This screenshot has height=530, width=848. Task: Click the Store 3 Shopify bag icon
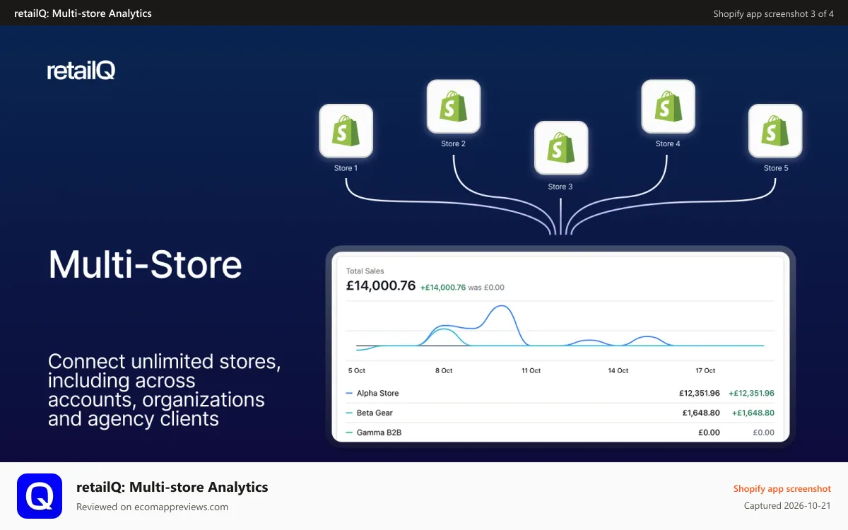[561, 148]
